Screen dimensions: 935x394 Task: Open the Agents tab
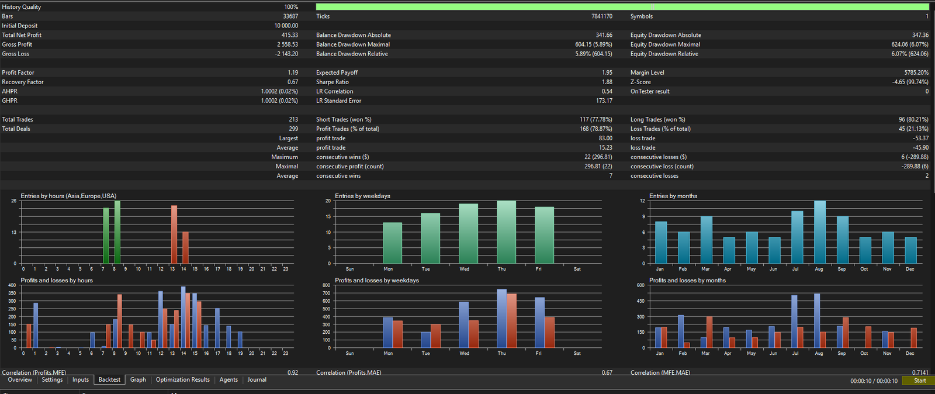tap(228, 380)
